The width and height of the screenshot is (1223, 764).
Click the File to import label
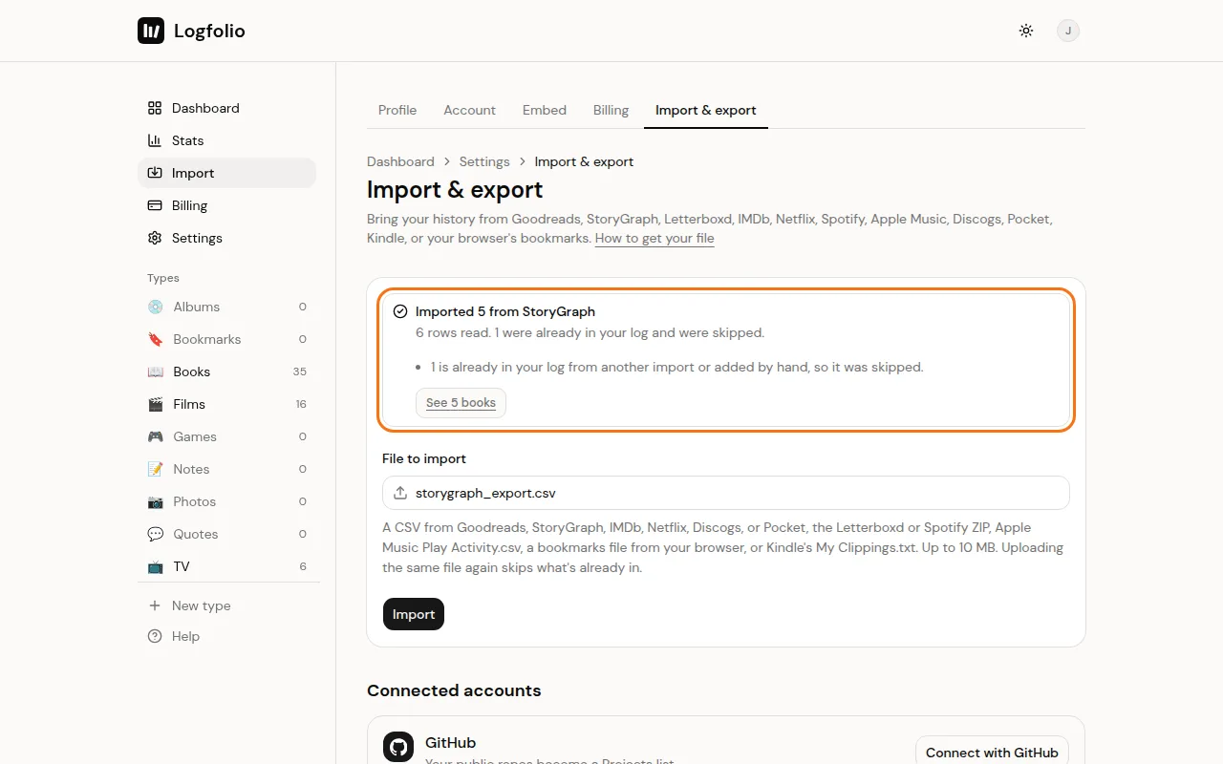(424, 458)
